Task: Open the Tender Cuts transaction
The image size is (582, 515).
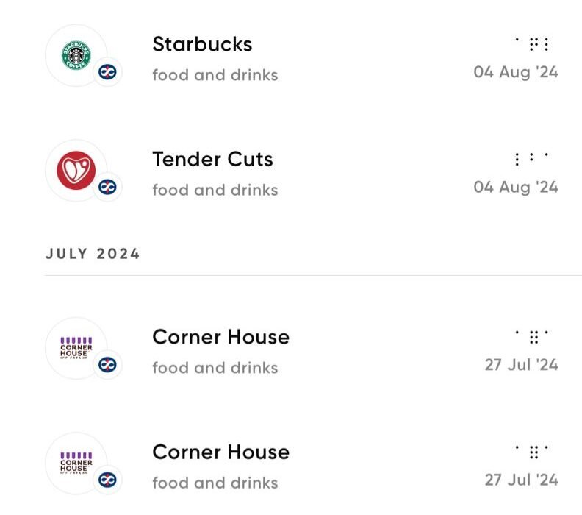Action: pyautogui.click(x=212, y=159)
